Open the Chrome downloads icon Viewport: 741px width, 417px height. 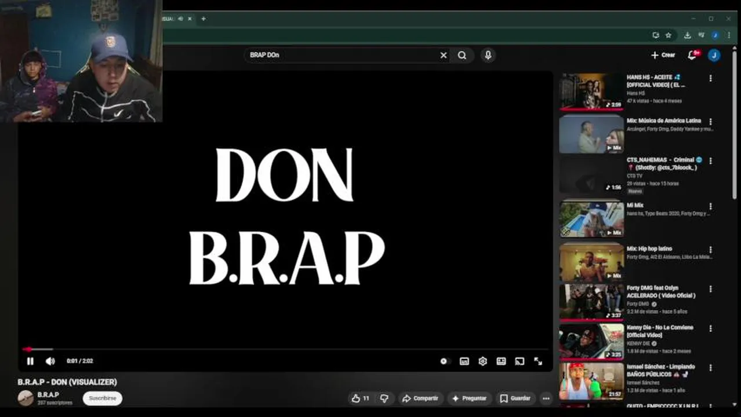point(687,35)
